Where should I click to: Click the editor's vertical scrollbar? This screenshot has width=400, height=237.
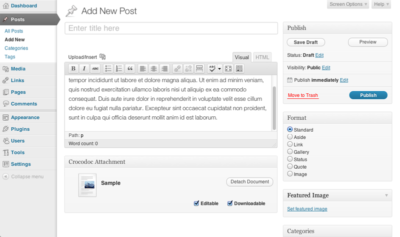tap(274, 108)
